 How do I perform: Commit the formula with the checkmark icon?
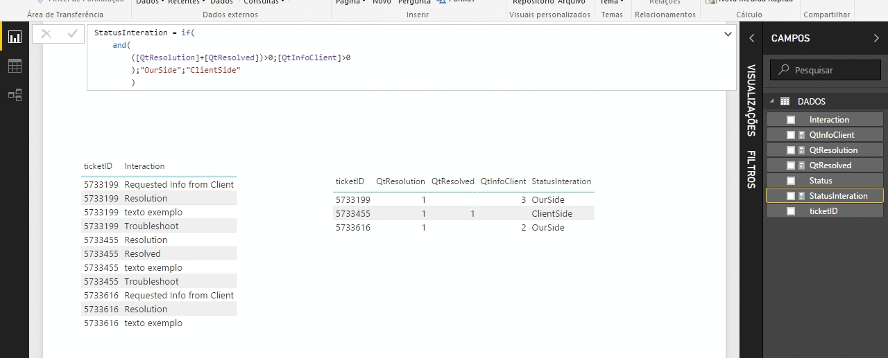point(72,34)
